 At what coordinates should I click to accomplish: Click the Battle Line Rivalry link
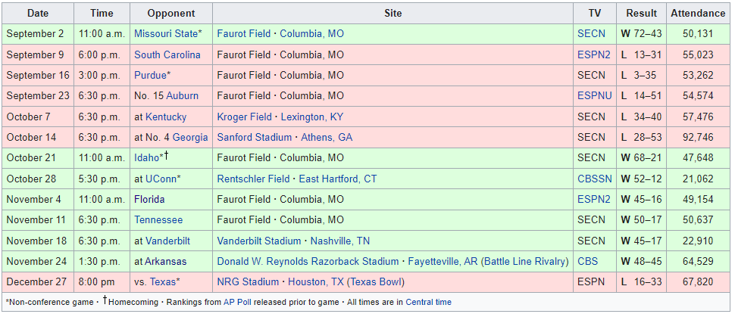[x=524, y=261]
